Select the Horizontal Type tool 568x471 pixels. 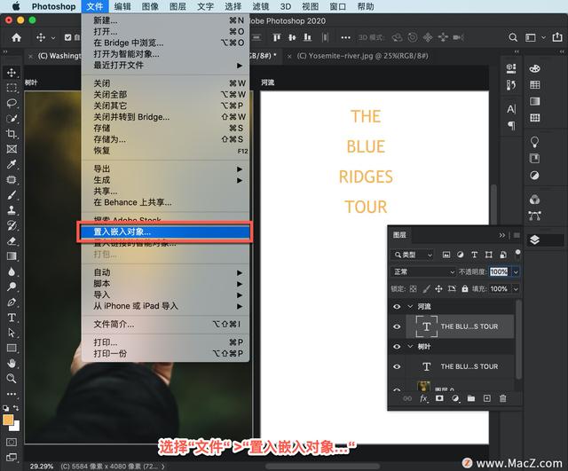pos(12,318)
